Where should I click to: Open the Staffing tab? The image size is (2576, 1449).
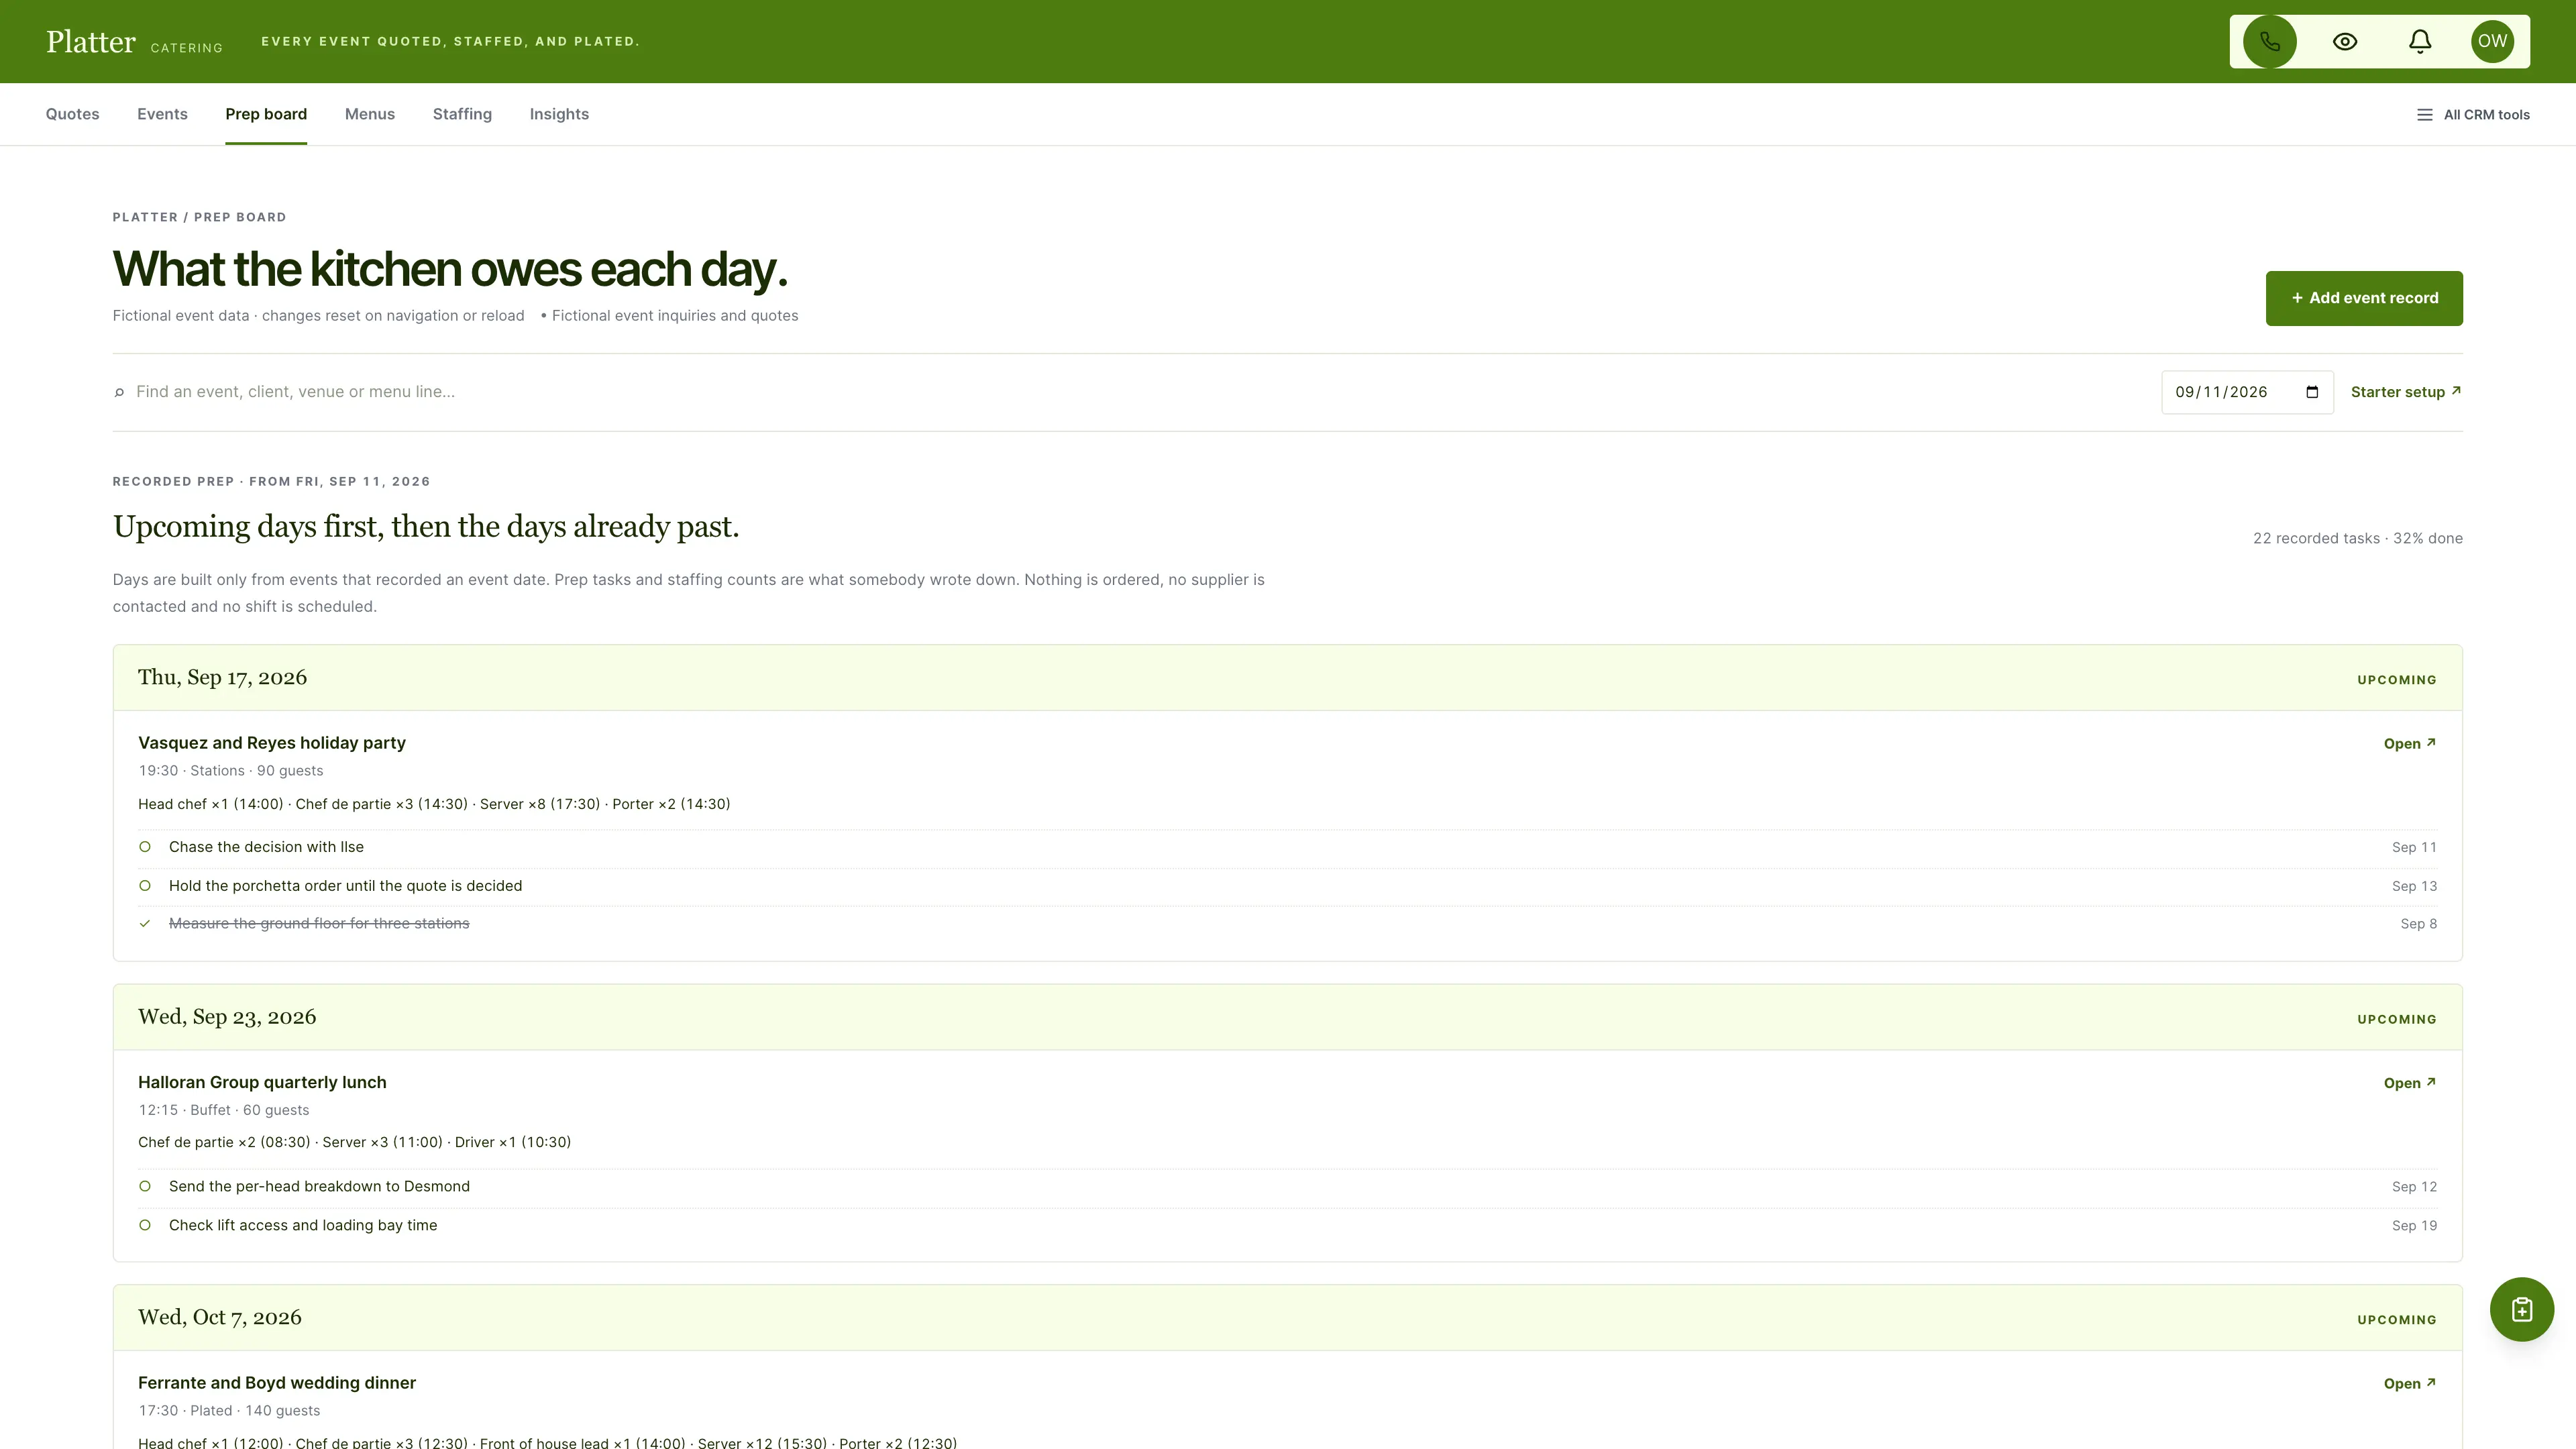(x=462, y=114)
